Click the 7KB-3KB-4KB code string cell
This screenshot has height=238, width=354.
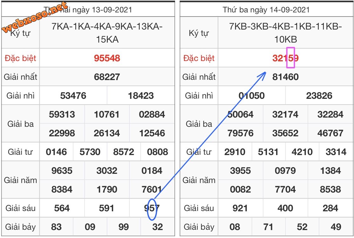click(x=285, y=33)
